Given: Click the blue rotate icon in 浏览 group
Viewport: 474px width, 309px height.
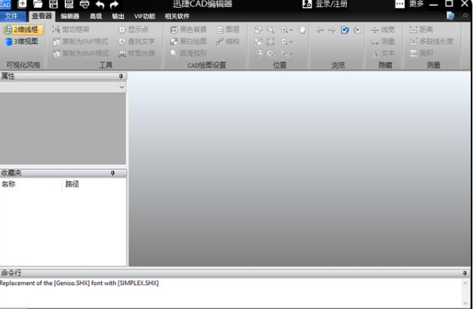Looking at the screenshot, I should pos(345,29).
